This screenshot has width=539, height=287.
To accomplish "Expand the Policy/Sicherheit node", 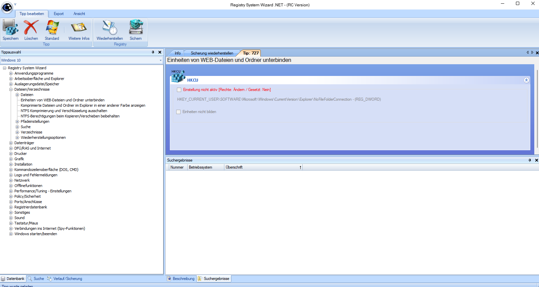I will (11, 196).
